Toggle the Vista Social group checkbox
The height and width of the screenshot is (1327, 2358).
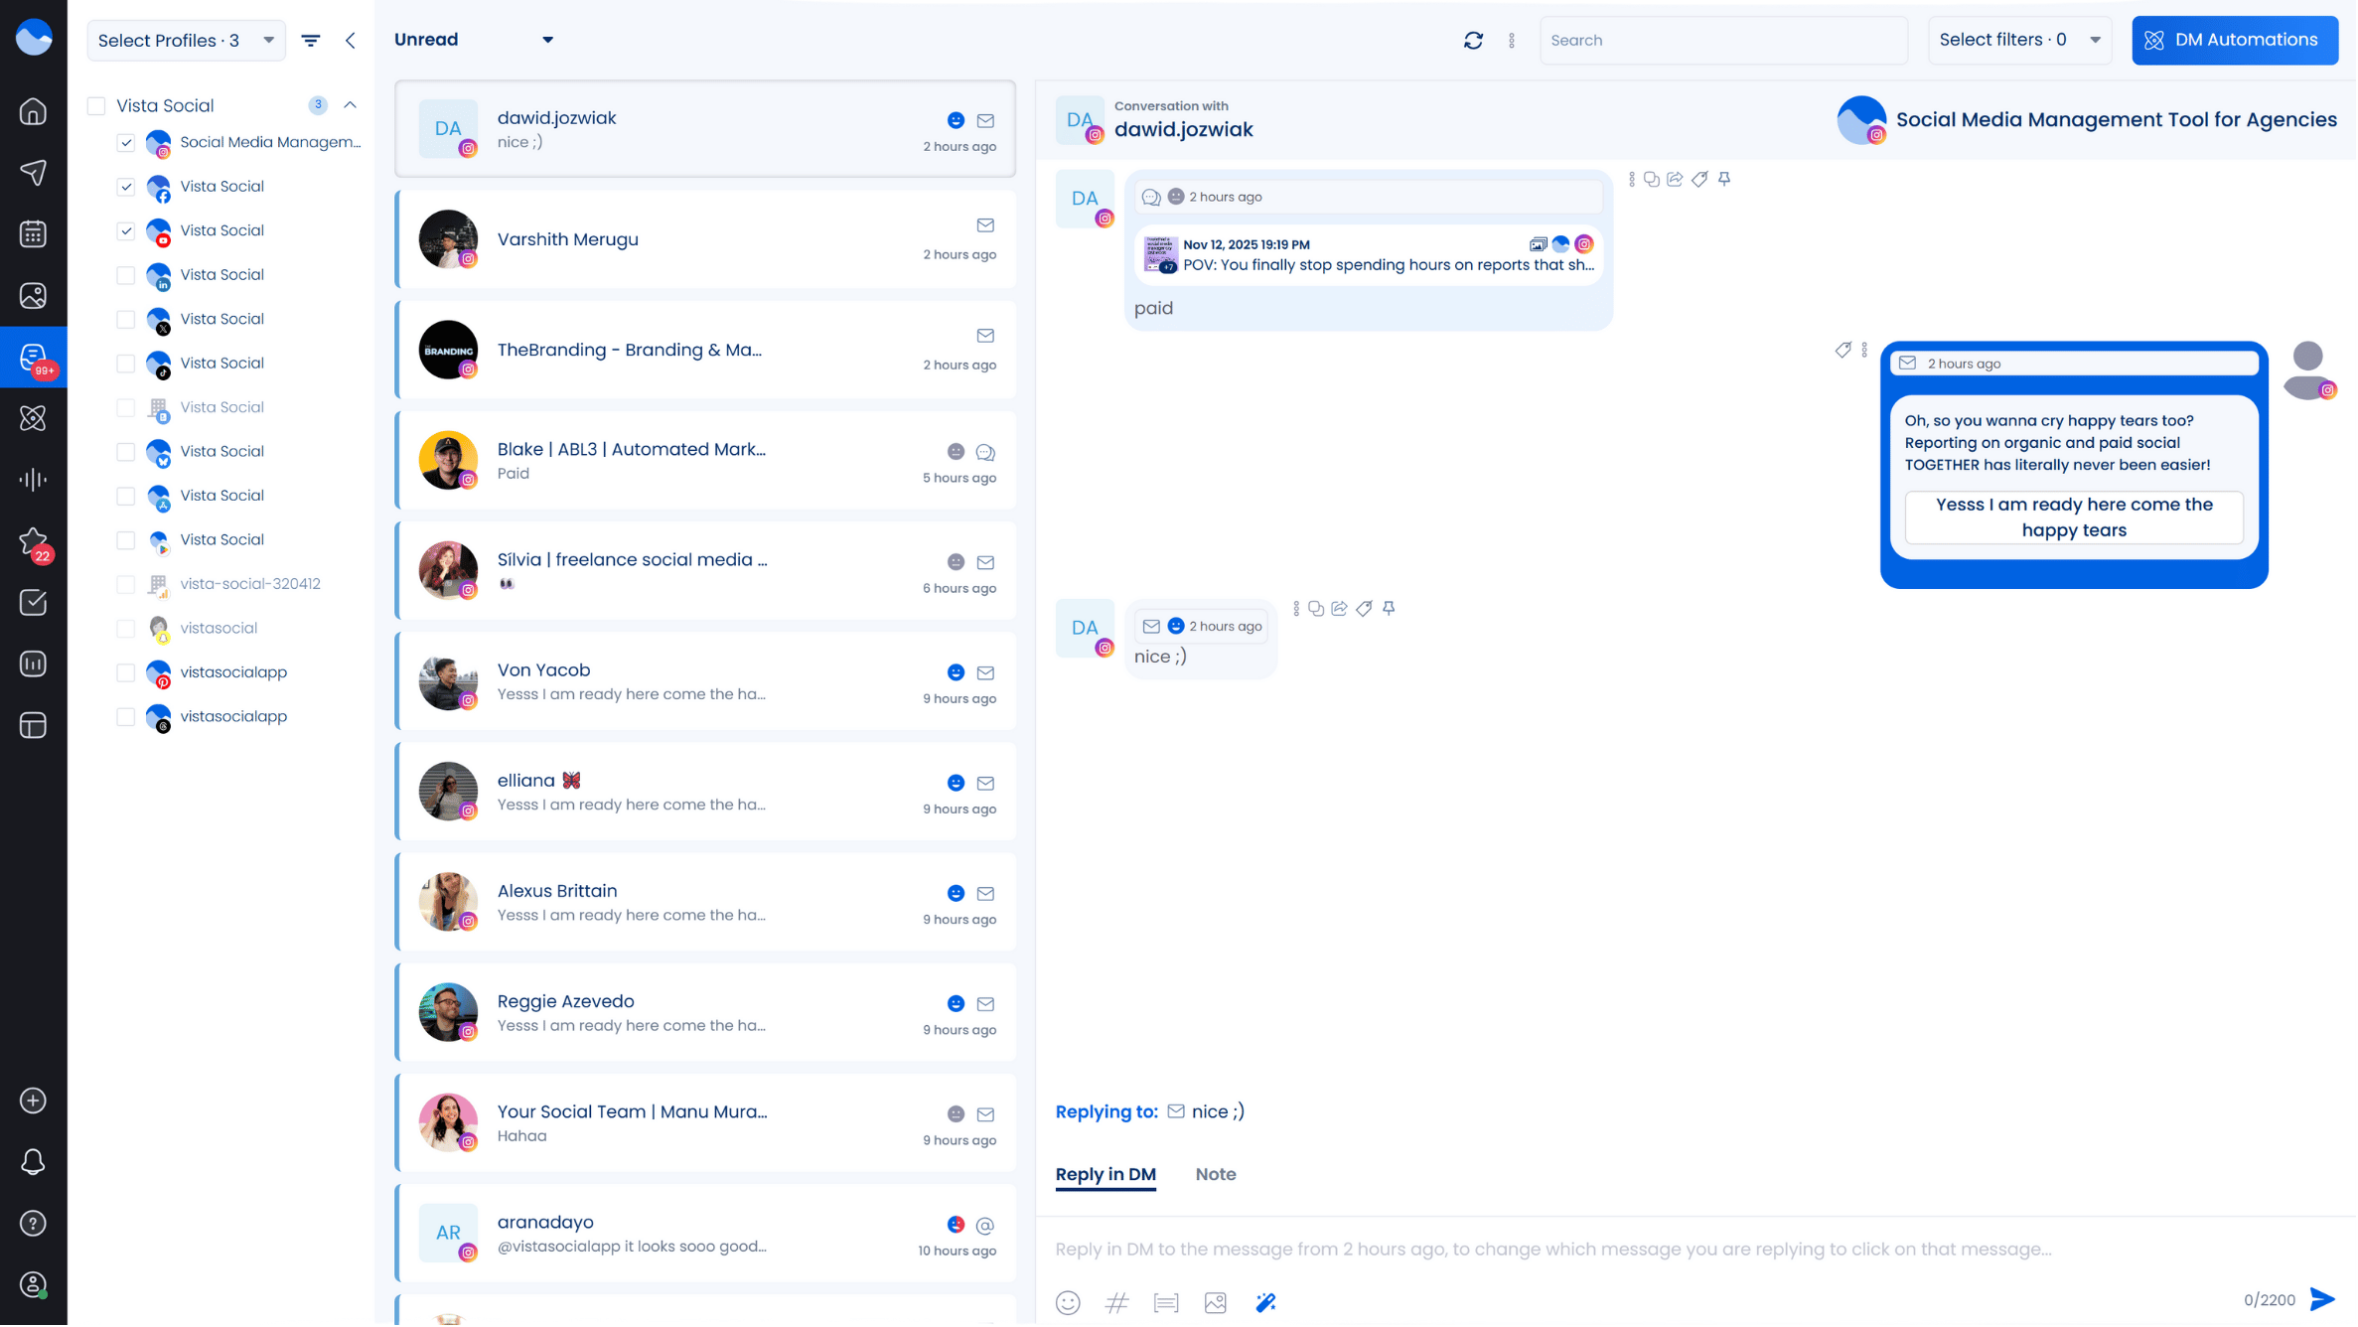coord(96,106)
